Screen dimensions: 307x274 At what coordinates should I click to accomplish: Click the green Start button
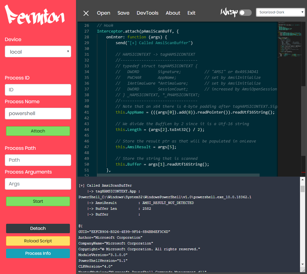click(x=38, y=202)
